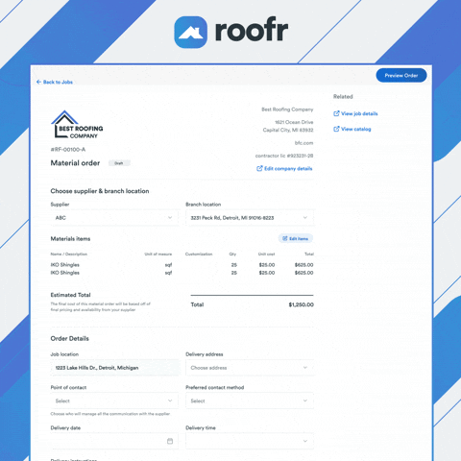Click the roofr house logo icon
461x461 pixels.
(x=190, y=32)
